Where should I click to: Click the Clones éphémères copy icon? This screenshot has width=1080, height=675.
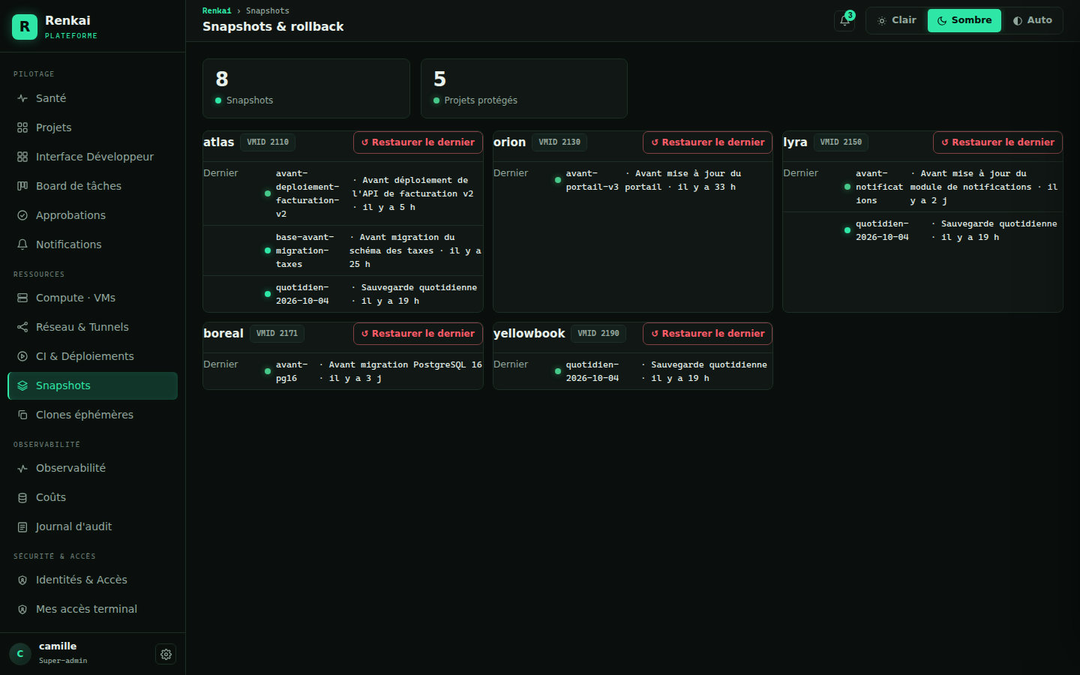pyautogui.click(x=22, y=415)
